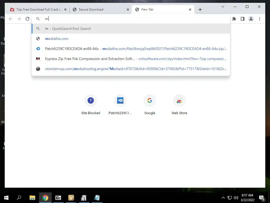
Task: Open the Extensions puzzle icon
Action: coord(234,19)
